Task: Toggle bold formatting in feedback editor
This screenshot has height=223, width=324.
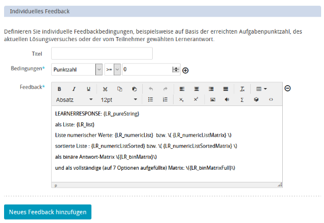Action: [59, 89]
